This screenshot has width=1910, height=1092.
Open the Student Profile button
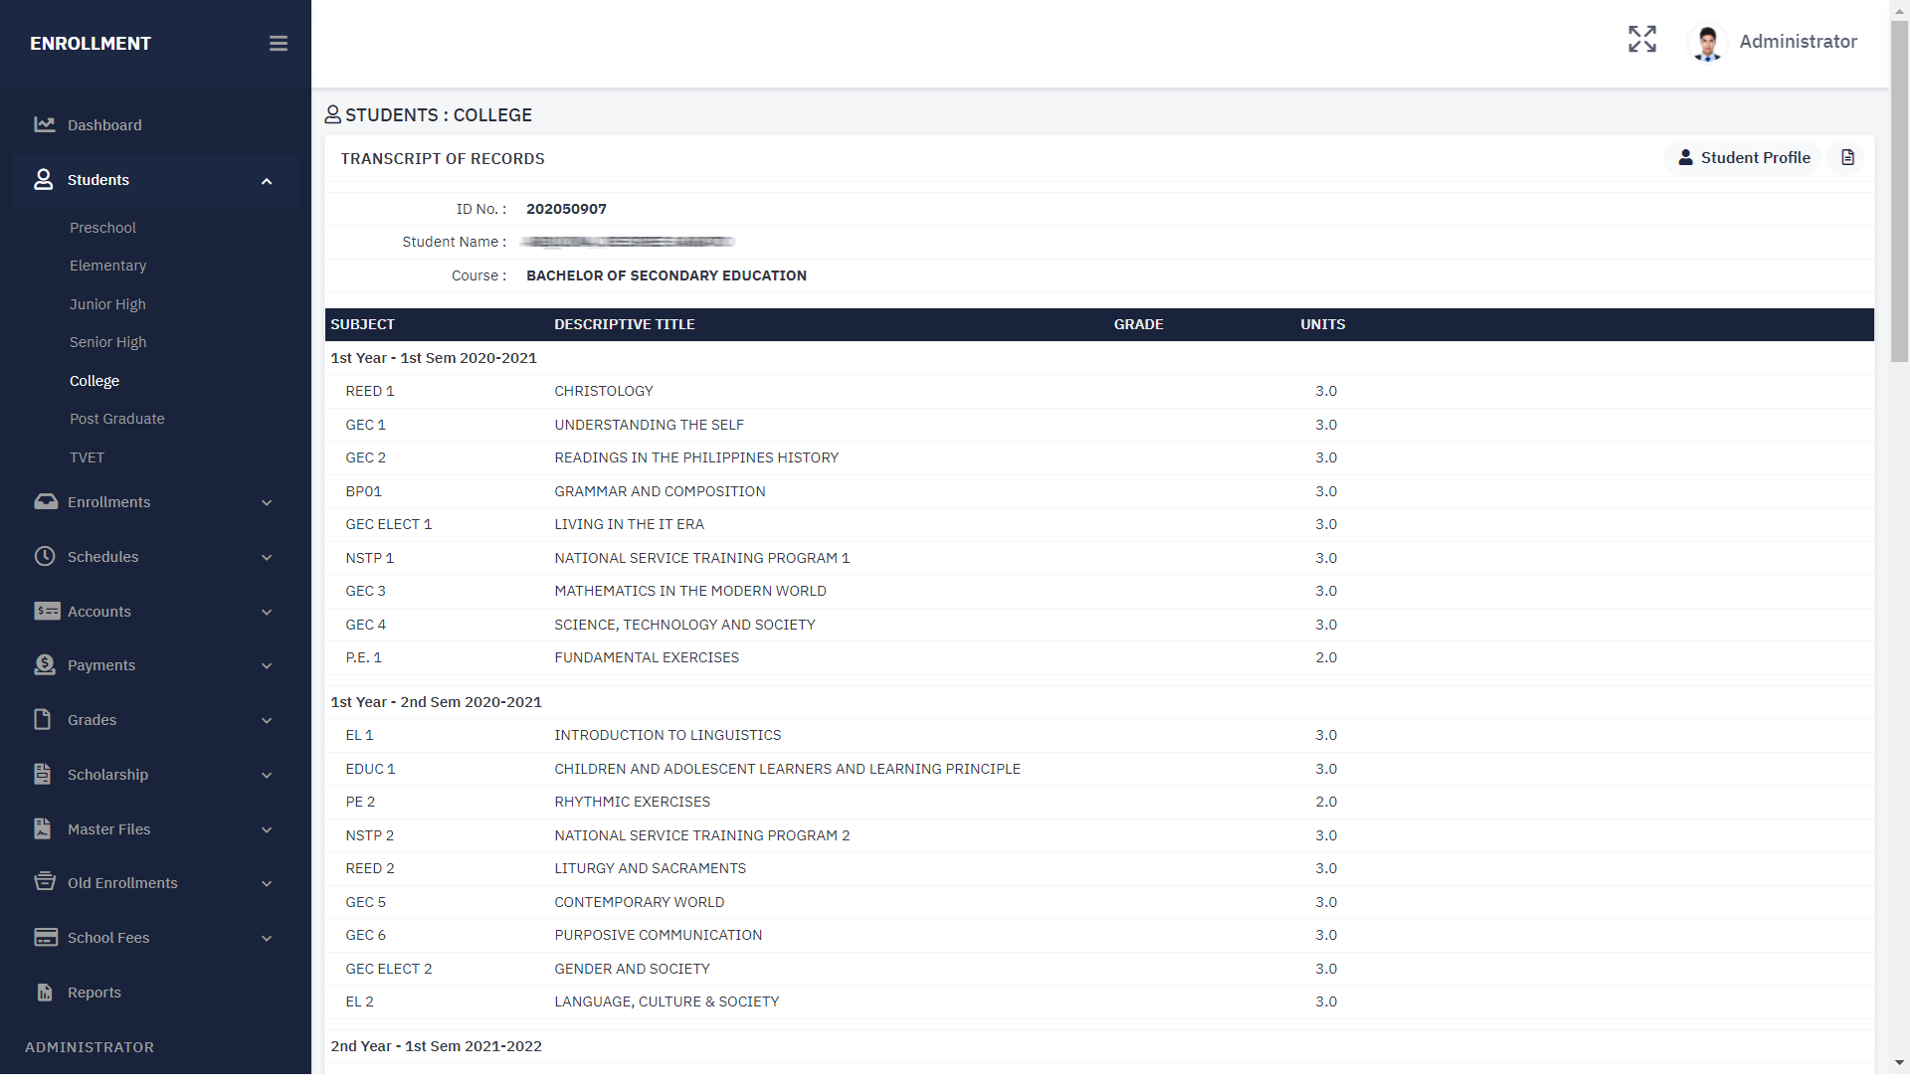click(x=1744, y=158)
